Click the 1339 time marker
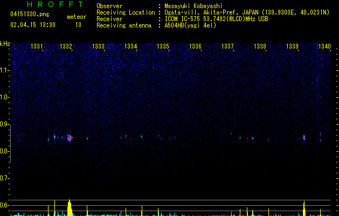Image resolution: width=339 pixels, height=216 pixels. click(292, 46)
